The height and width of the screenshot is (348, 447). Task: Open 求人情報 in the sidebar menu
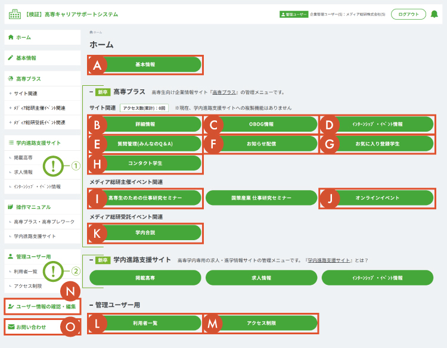pos(24,172)
